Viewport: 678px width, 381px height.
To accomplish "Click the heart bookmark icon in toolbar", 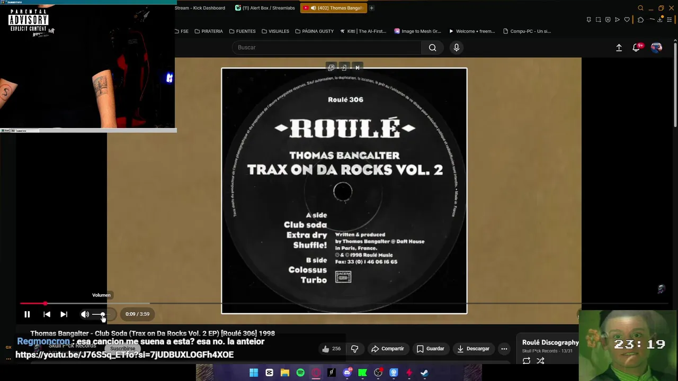I will (627, 20).
